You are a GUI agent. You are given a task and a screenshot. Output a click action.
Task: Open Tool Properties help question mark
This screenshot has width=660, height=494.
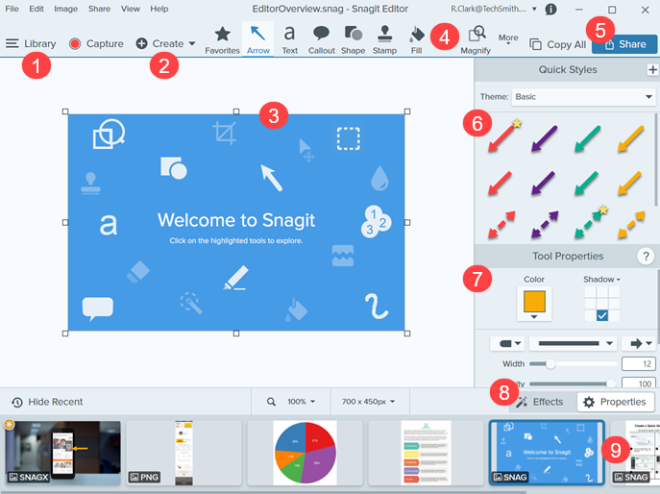tap(646, 256)
